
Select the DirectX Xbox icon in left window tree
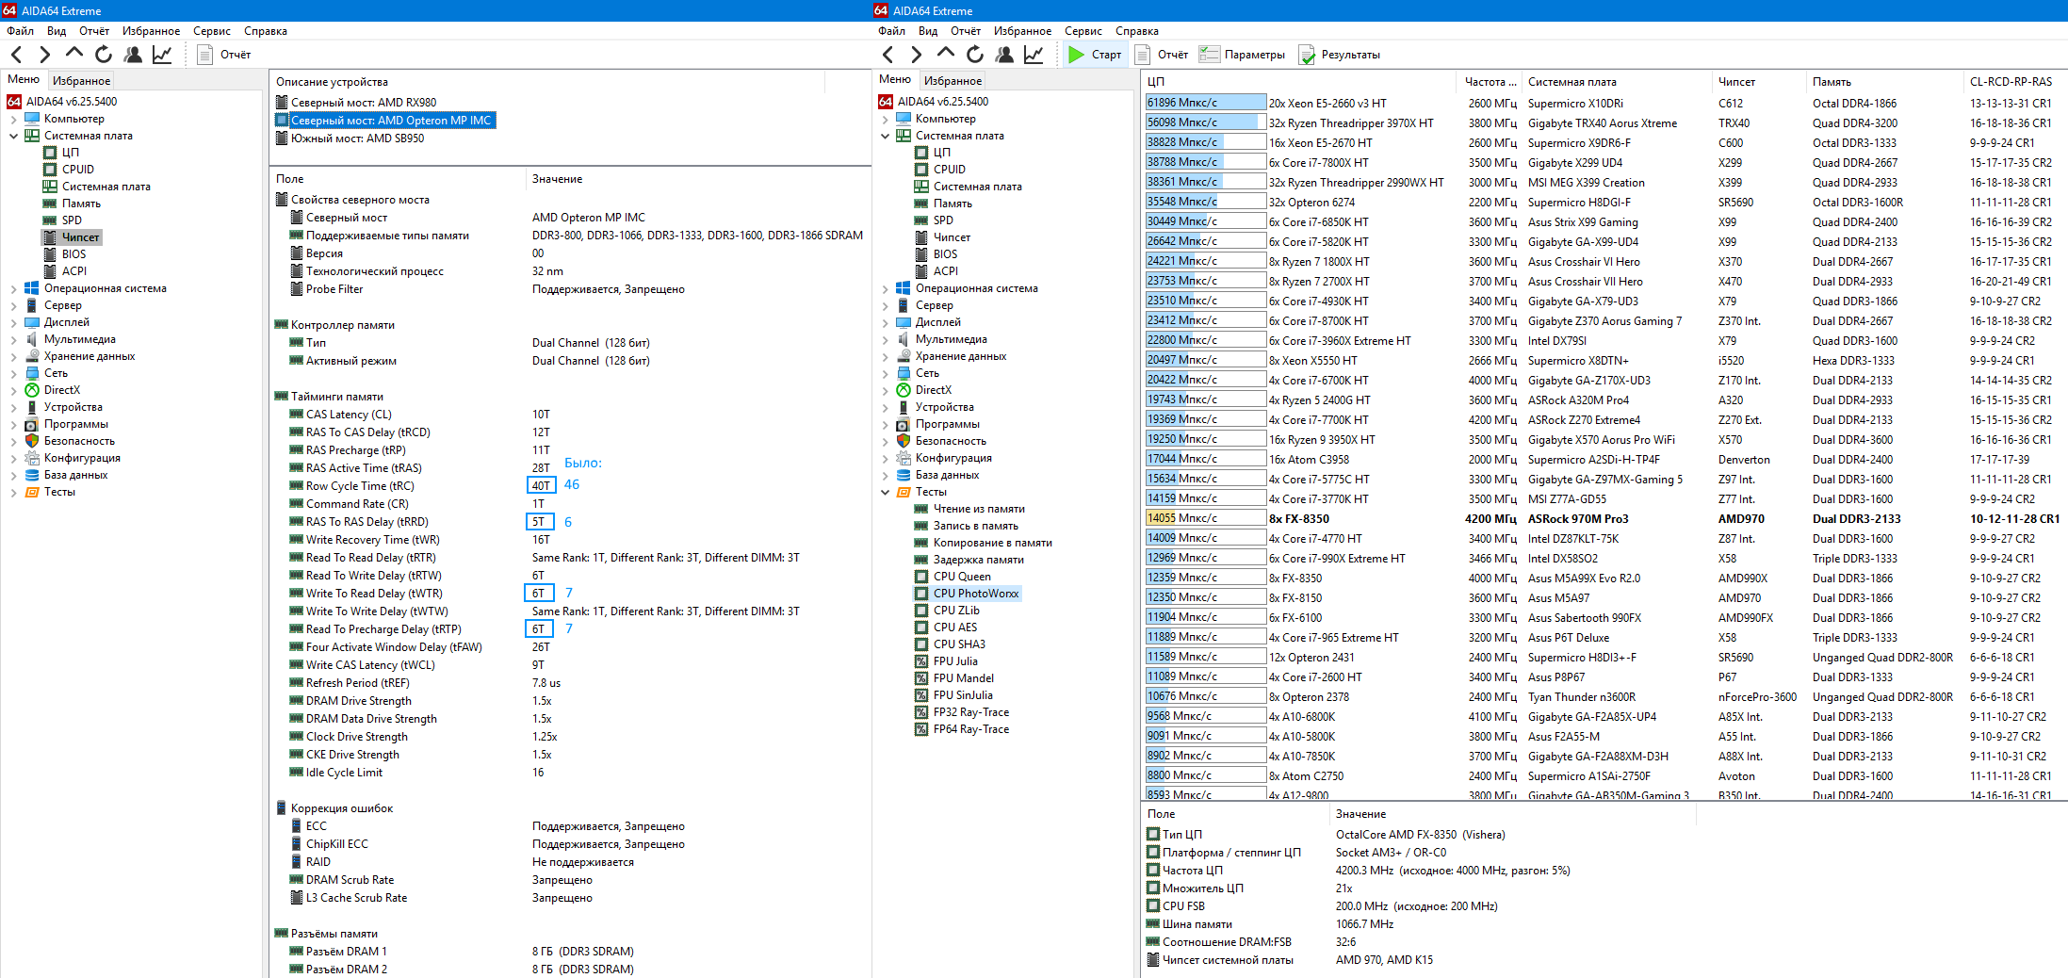coord(32,390)
